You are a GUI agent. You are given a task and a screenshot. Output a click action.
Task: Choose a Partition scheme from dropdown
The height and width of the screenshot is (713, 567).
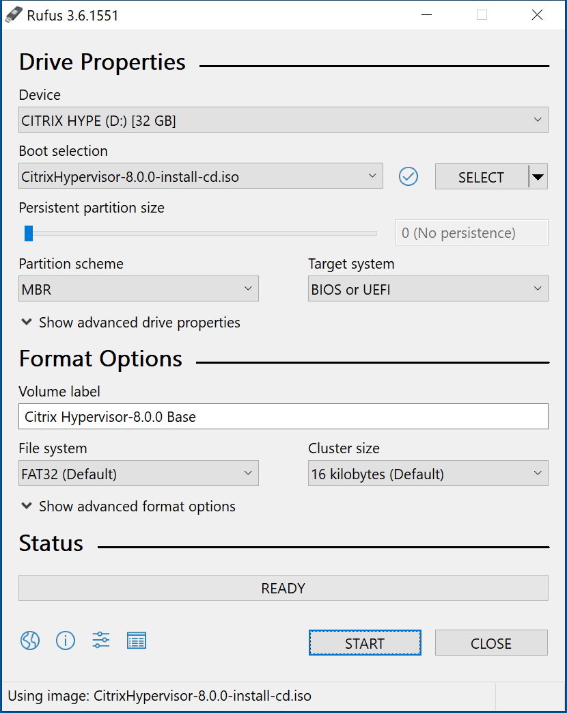tap(138, 289)
